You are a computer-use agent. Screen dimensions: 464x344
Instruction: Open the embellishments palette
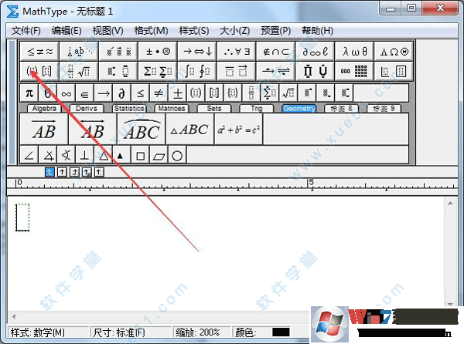(118, 52)
